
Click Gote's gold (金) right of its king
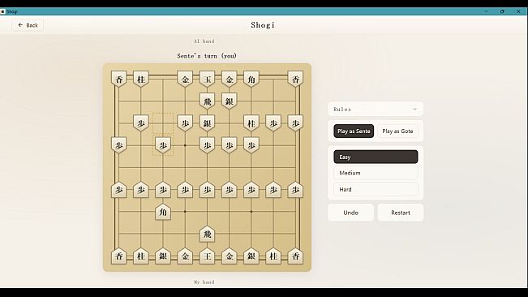[230, 80]
